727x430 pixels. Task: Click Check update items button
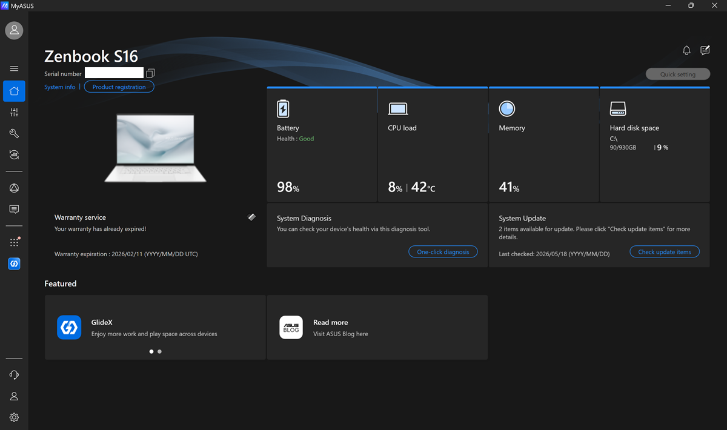click(x=665, y=252)
